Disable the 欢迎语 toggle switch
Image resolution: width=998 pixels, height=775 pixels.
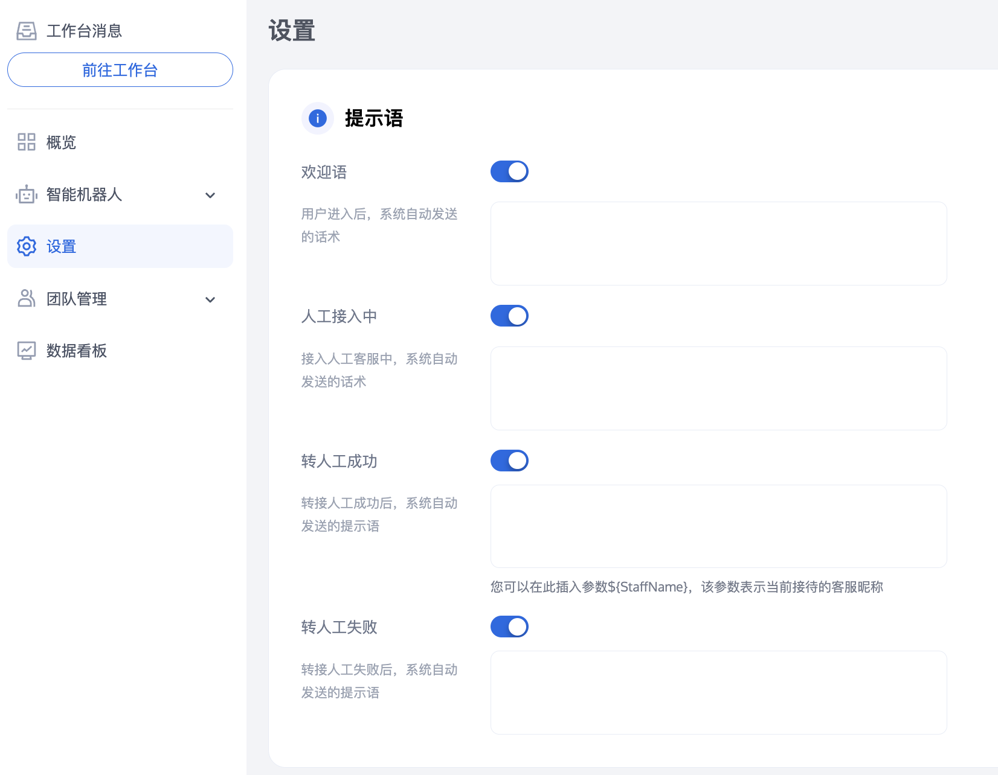509,171
